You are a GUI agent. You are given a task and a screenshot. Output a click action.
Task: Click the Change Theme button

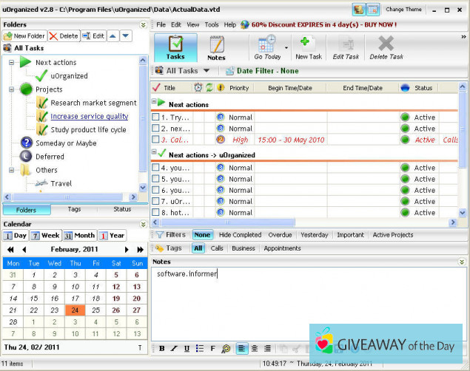point(404,10)
